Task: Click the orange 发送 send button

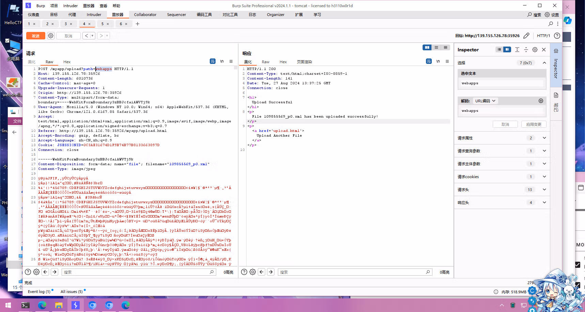Action: point(36,36)
